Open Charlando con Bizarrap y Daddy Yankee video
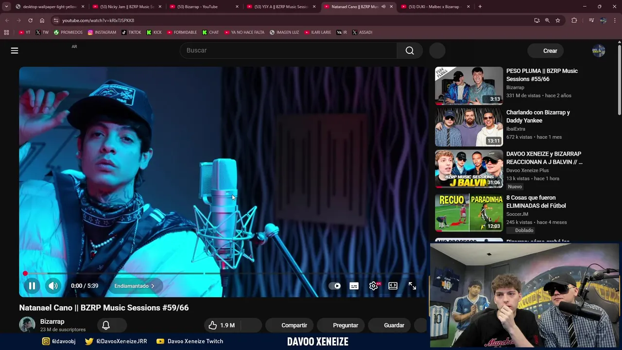The width and height of the screenshot is (622, 350). tap(538, 116)
